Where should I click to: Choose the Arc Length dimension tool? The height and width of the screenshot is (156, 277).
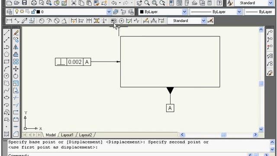[x=24, y=21]
